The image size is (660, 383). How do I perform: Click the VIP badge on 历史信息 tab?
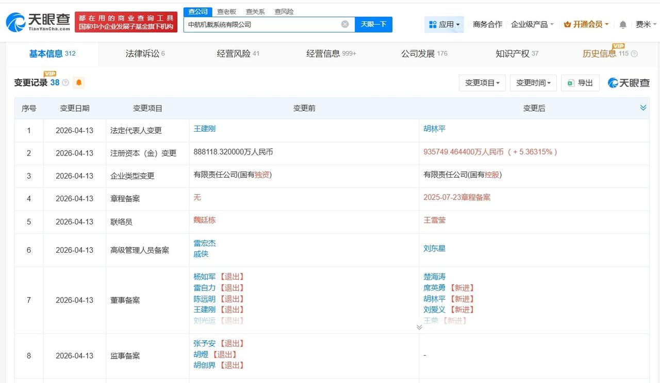(x=617, y=47)
